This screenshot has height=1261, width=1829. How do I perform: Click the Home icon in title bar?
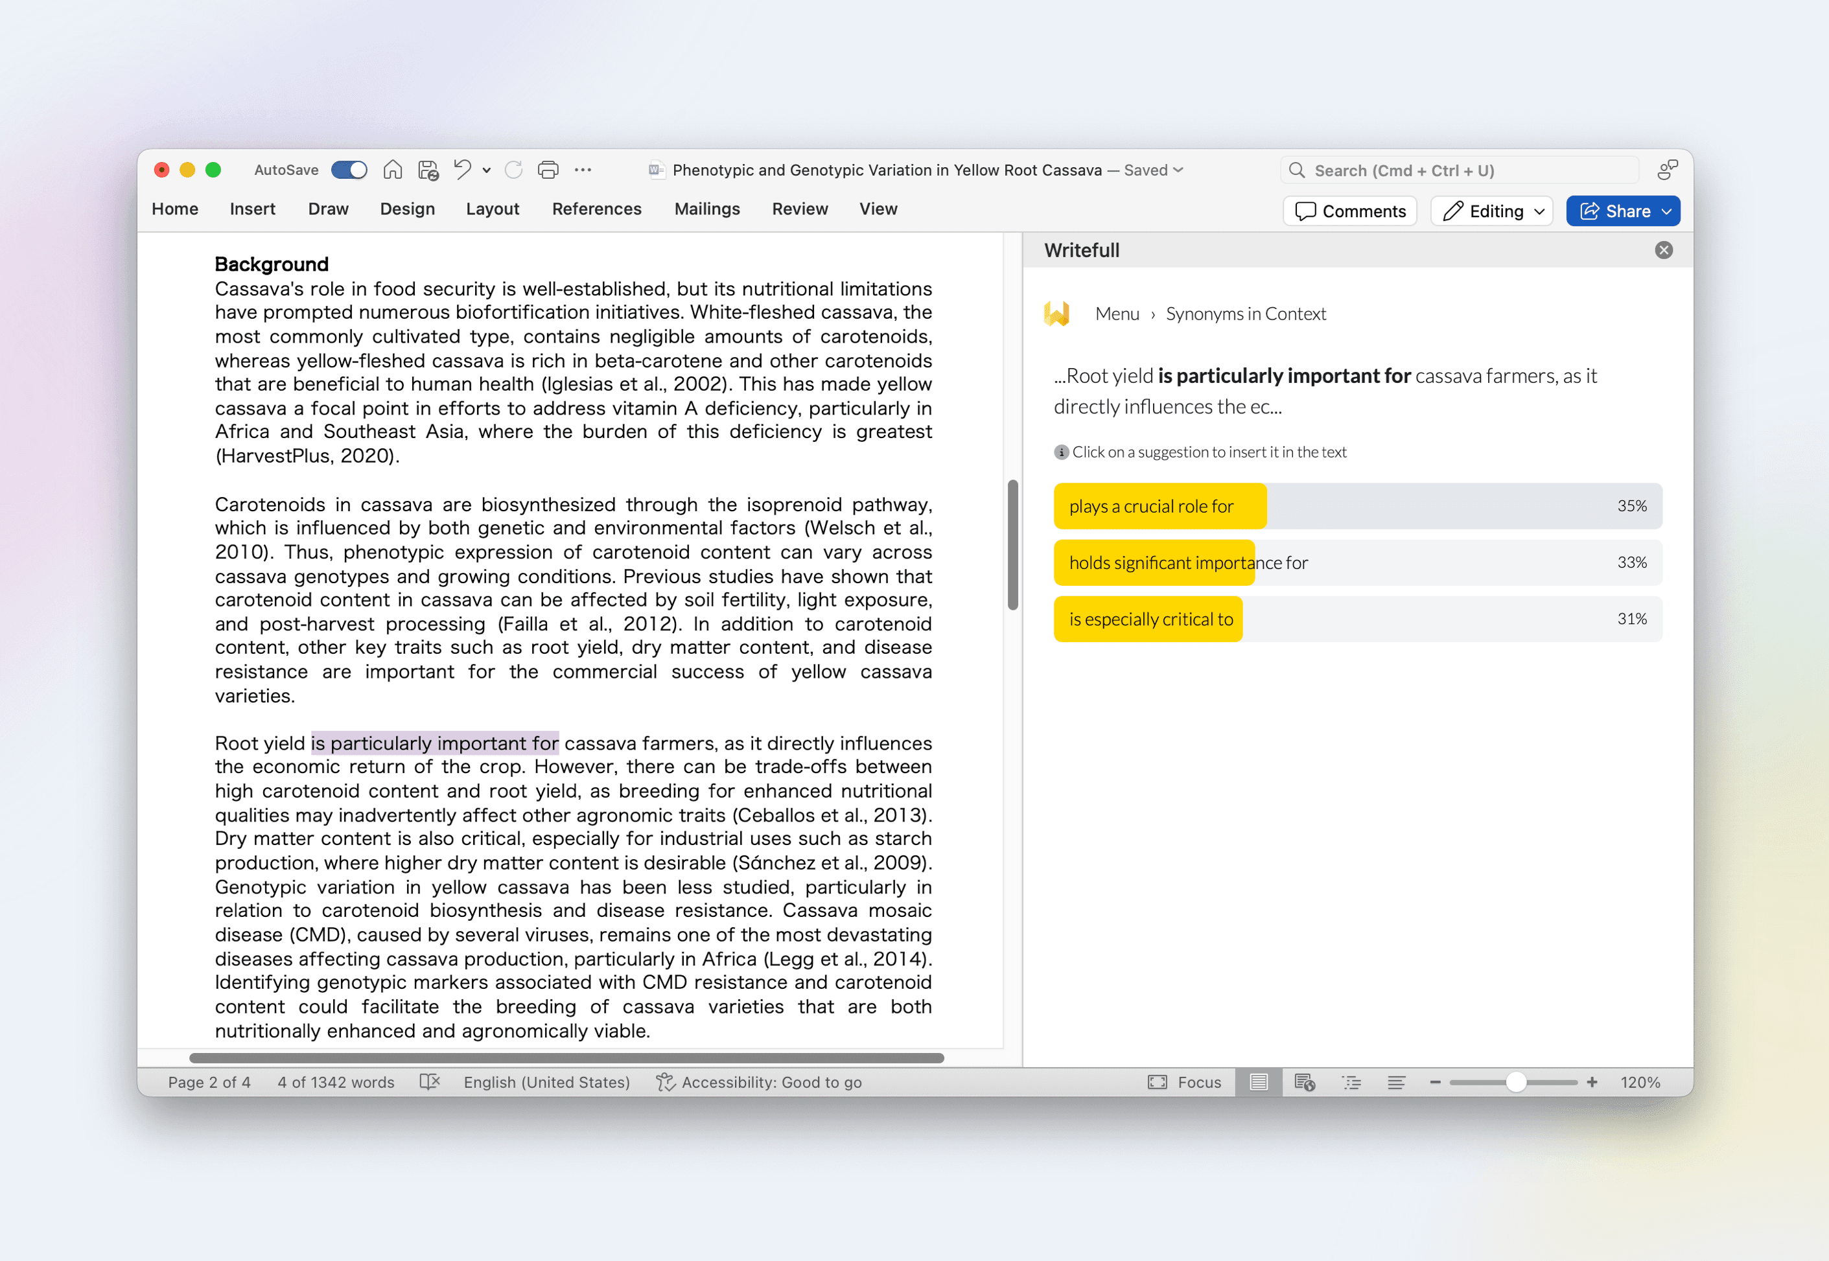coord(393,170)
